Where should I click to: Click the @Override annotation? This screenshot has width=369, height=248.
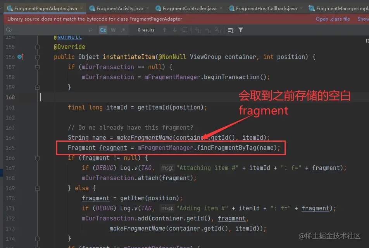point(69,47)
